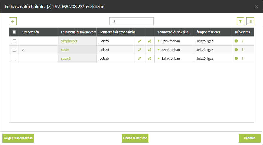Screen dimensions: 263x145
Task: Click the info icon in suser2 row
Action: [x=236, y=58]
